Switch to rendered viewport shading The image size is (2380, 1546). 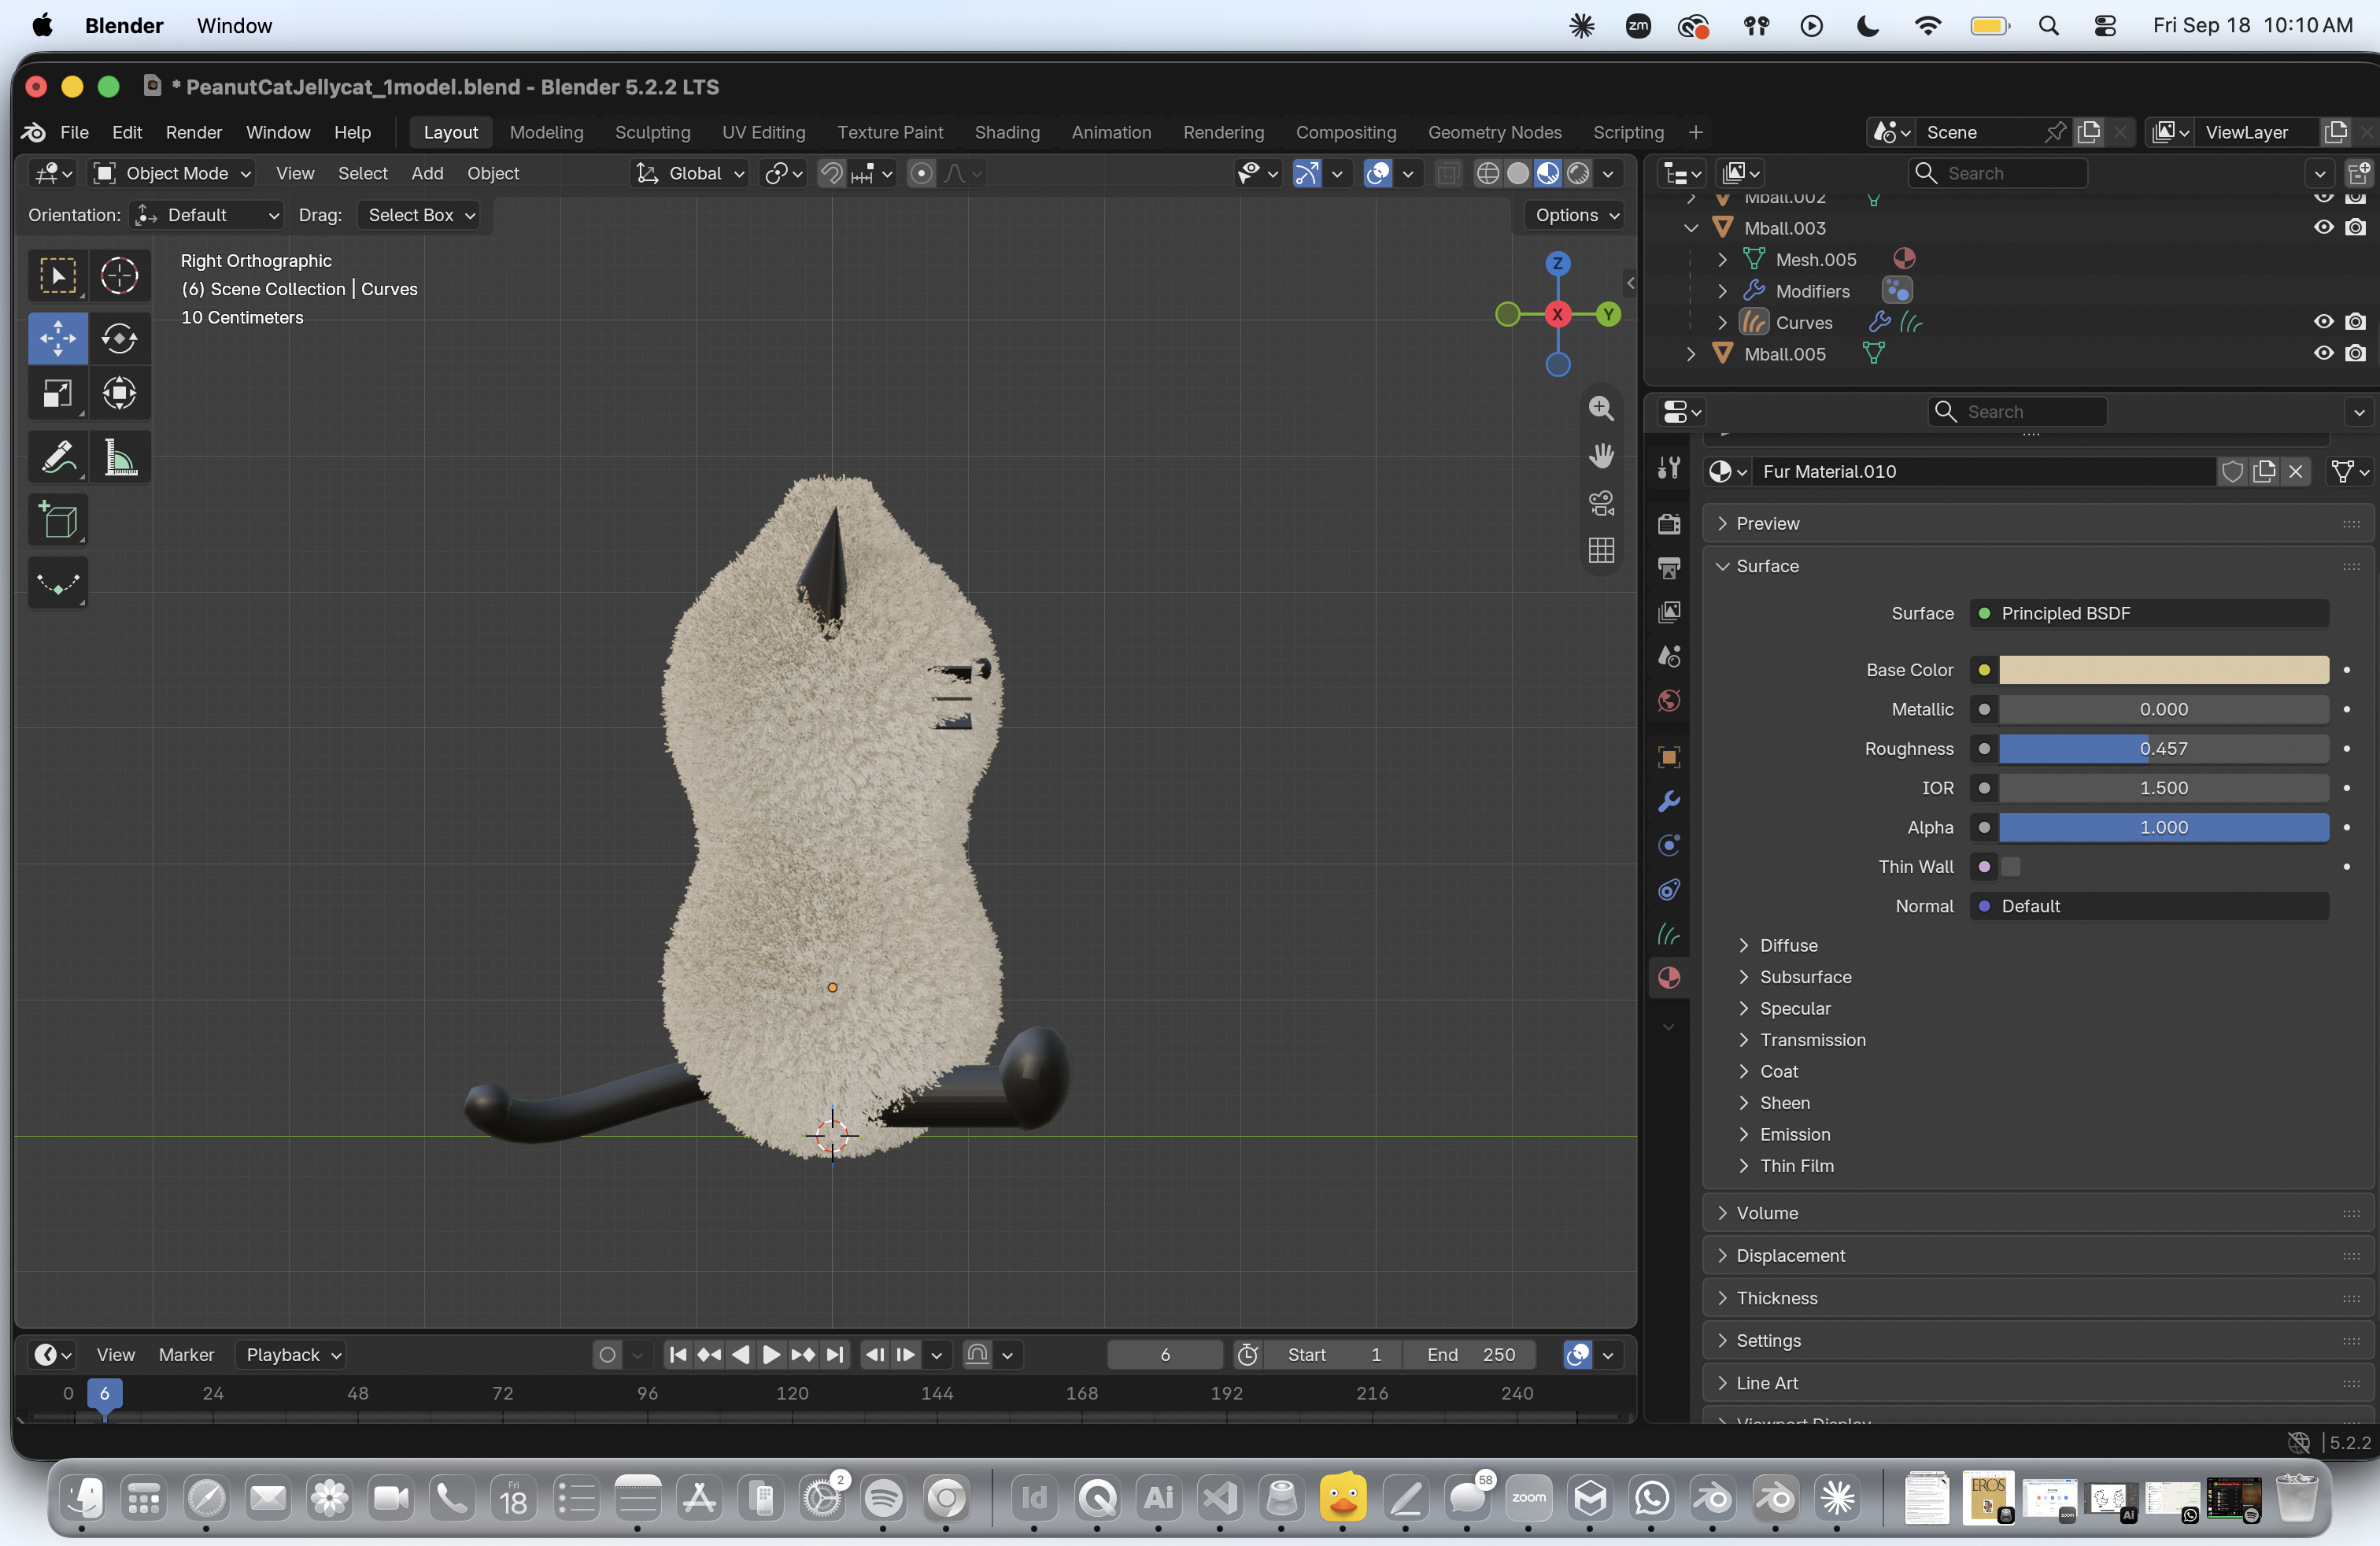pos(1578,173)
